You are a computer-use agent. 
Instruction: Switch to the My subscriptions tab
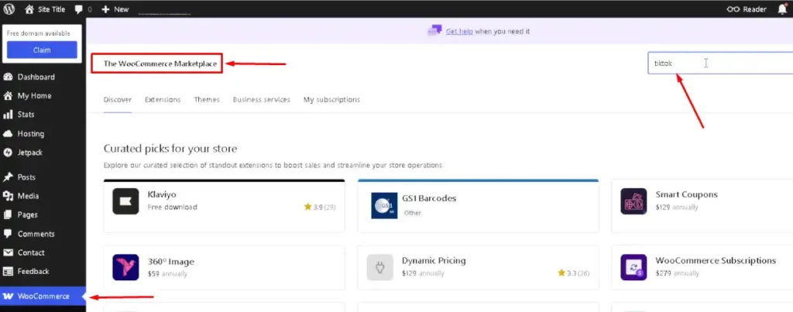click(331, 100)
